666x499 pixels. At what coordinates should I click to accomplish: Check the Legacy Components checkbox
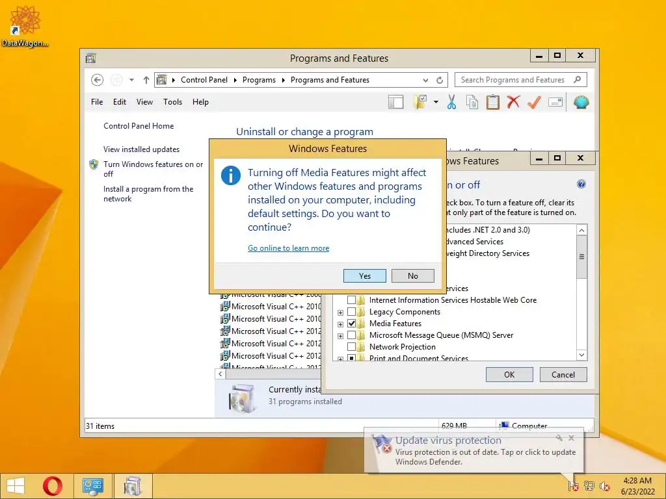351,312
